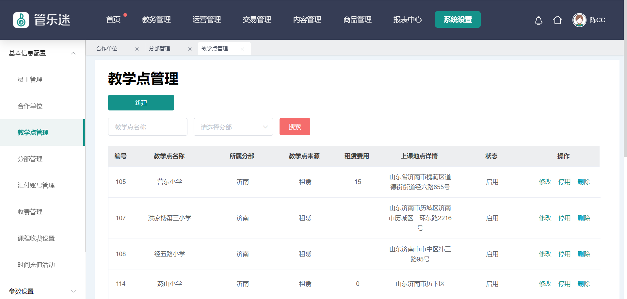Click the notification bell icon
The height and width of the screenshot is (299, 627).
pos(539,20)
